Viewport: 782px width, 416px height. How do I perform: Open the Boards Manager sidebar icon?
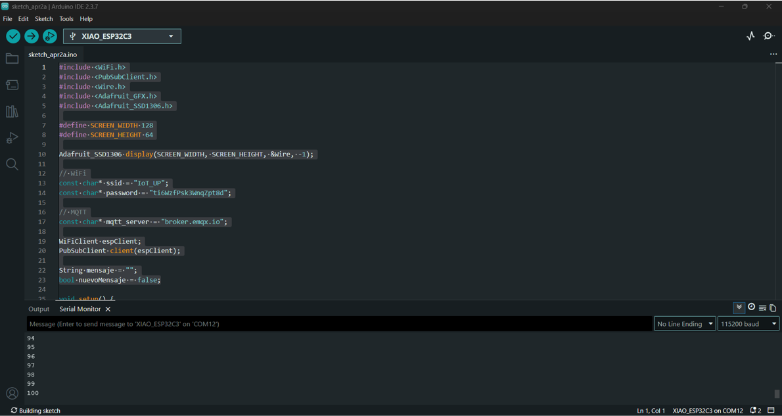click(x=12, y=85)
